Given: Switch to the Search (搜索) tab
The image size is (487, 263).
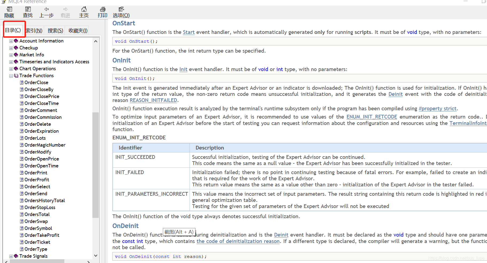Looking at the screenshot, I should click(x=55, y=30).
